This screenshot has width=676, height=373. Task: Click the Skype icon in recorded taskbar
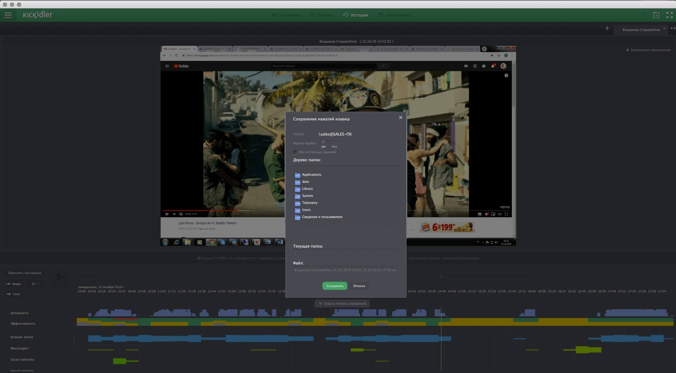point(223,242)
